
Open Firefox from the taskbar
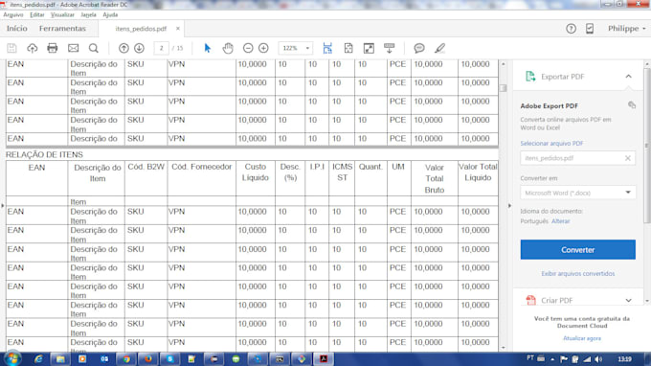tap(148, 359)
